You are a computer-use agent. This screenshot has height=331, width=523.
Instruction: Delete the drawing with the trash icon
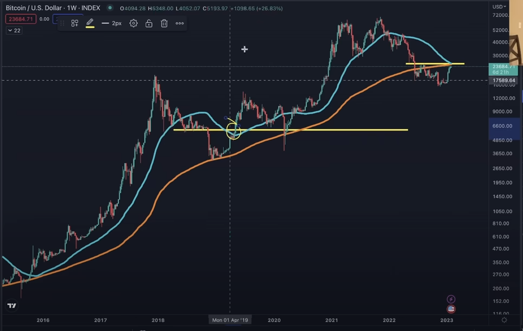coord(164,23)
